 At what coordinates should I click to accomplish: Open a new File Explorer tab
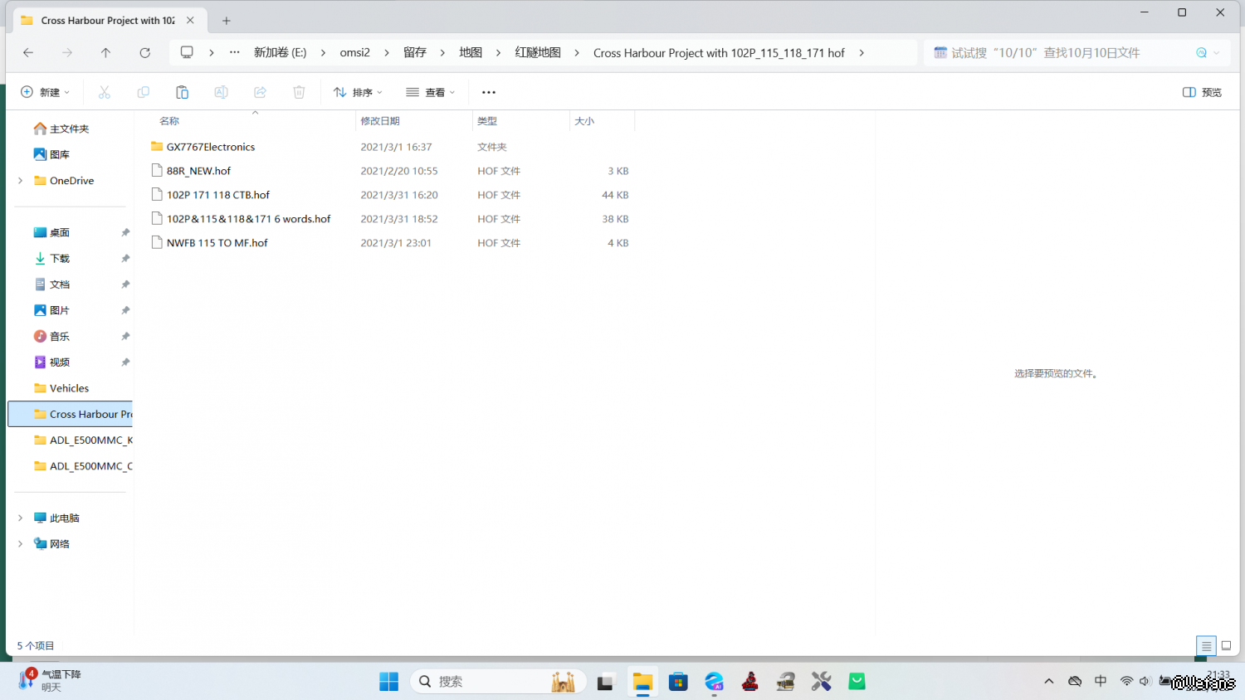click(x=227, y=21)
